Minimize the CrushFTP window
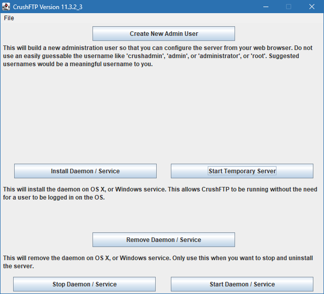The height and width of the screenshot is (294, 324). 266,7
